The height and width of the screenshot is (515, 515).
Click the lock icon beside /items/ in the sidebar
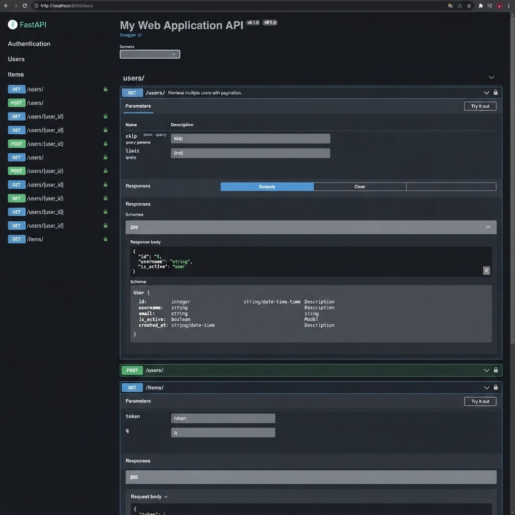coord(106,239)
